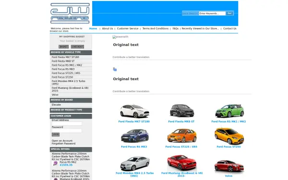This screenshot has width=288, height=180.
Task: Open blue Ford Focus RS MK3 image
Action: point(134,136)
